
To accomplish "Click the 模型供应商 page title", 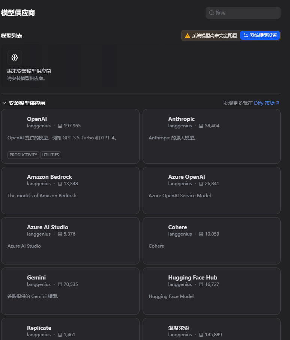I will [x=18, y=13].
